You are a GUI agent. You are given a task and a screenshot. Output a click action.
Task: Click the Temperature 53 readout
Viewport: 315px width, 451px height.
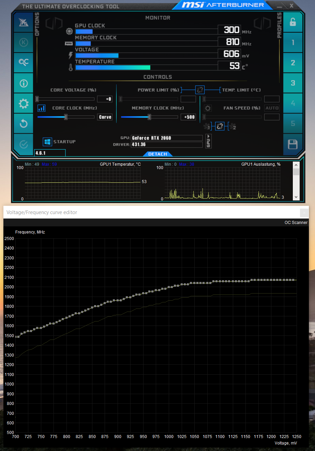point(229,65)
